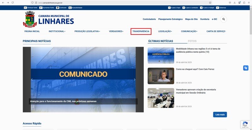Click the Diminuir fonte icon
252x130 pixels.
(x=25, y=8)
